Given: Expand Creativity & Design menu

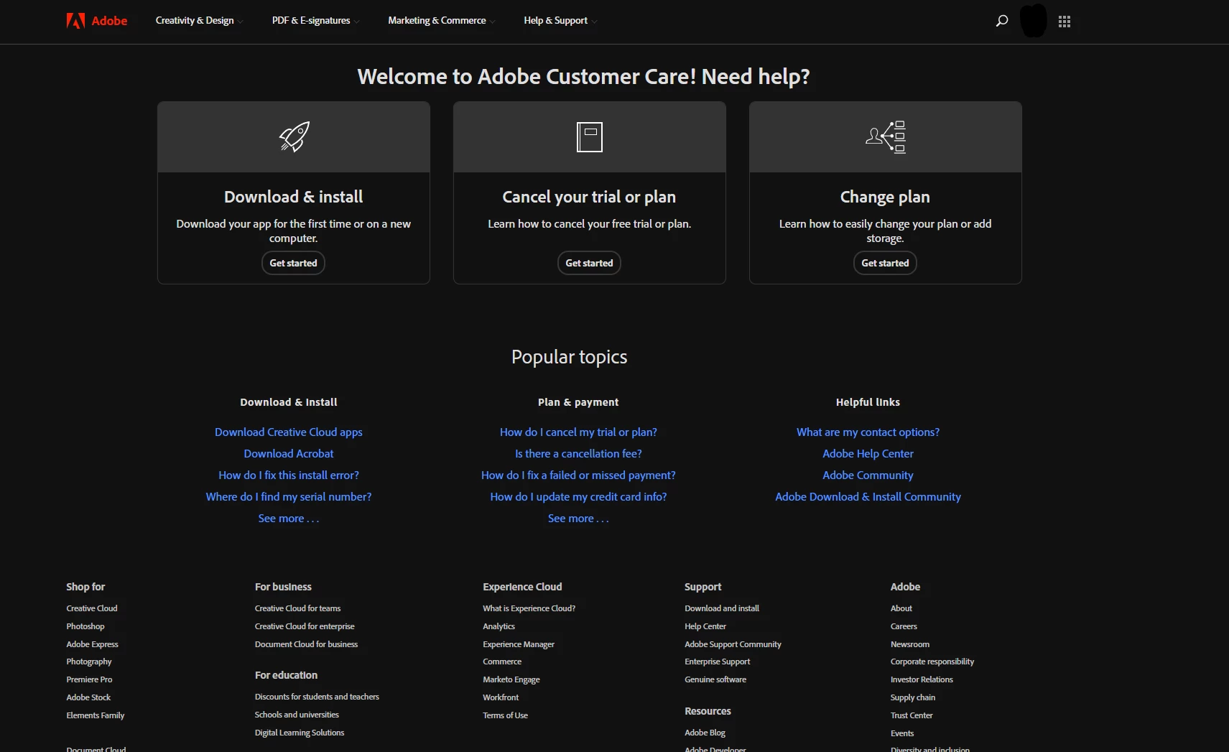Looking at the screenshot, I should 199,21.
